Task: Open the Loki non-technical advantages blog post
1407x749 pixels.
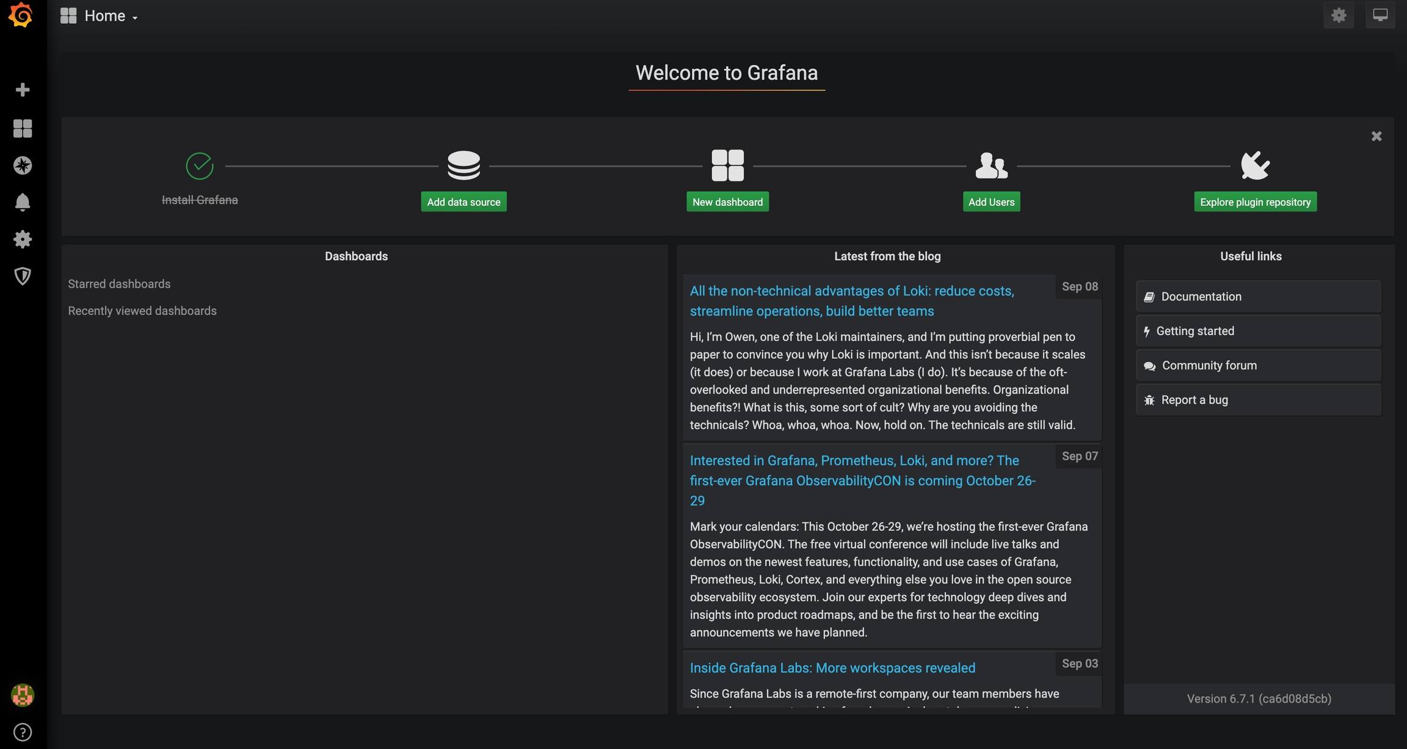Action: coord(851,301)
